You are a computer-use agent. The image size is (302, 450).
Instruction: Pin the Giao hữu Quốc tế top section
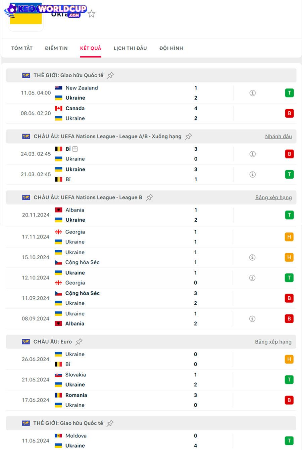[x=110, y=75]
